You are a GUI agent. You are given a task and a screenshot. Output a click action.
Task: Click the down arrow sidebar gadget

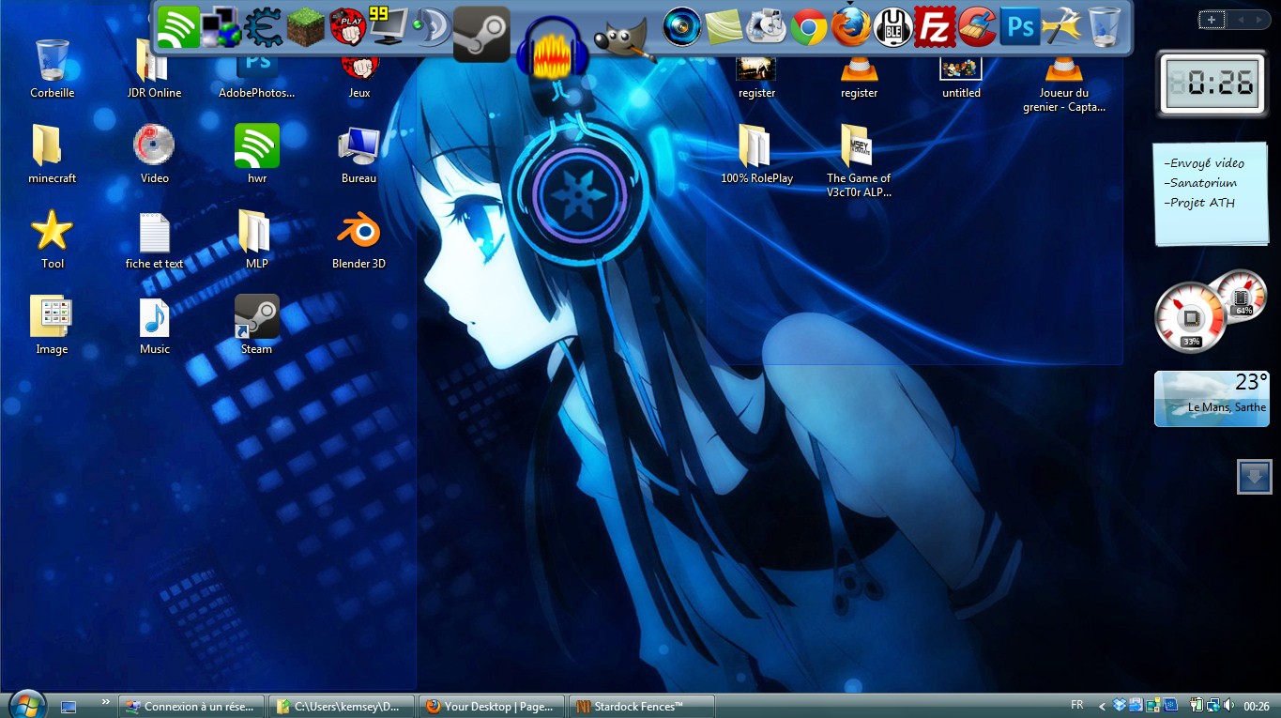point(1254,476)
